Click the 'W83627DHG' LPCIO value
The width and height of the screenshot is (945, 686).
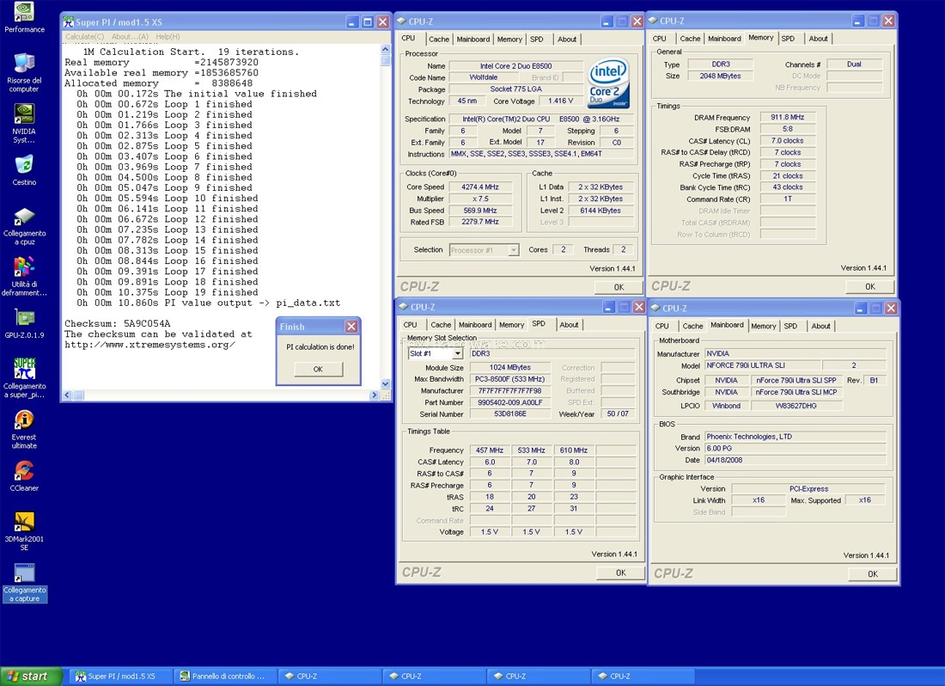click(796, 406)
